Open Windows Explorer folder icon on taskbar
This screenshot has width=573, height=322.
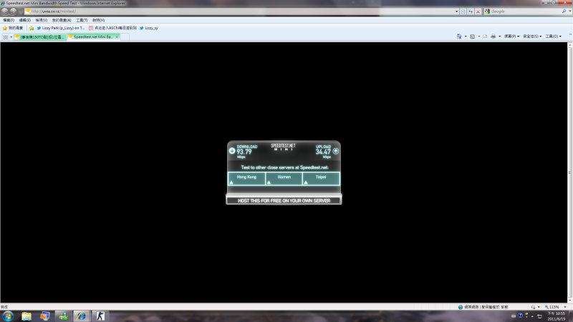point(27,316)
